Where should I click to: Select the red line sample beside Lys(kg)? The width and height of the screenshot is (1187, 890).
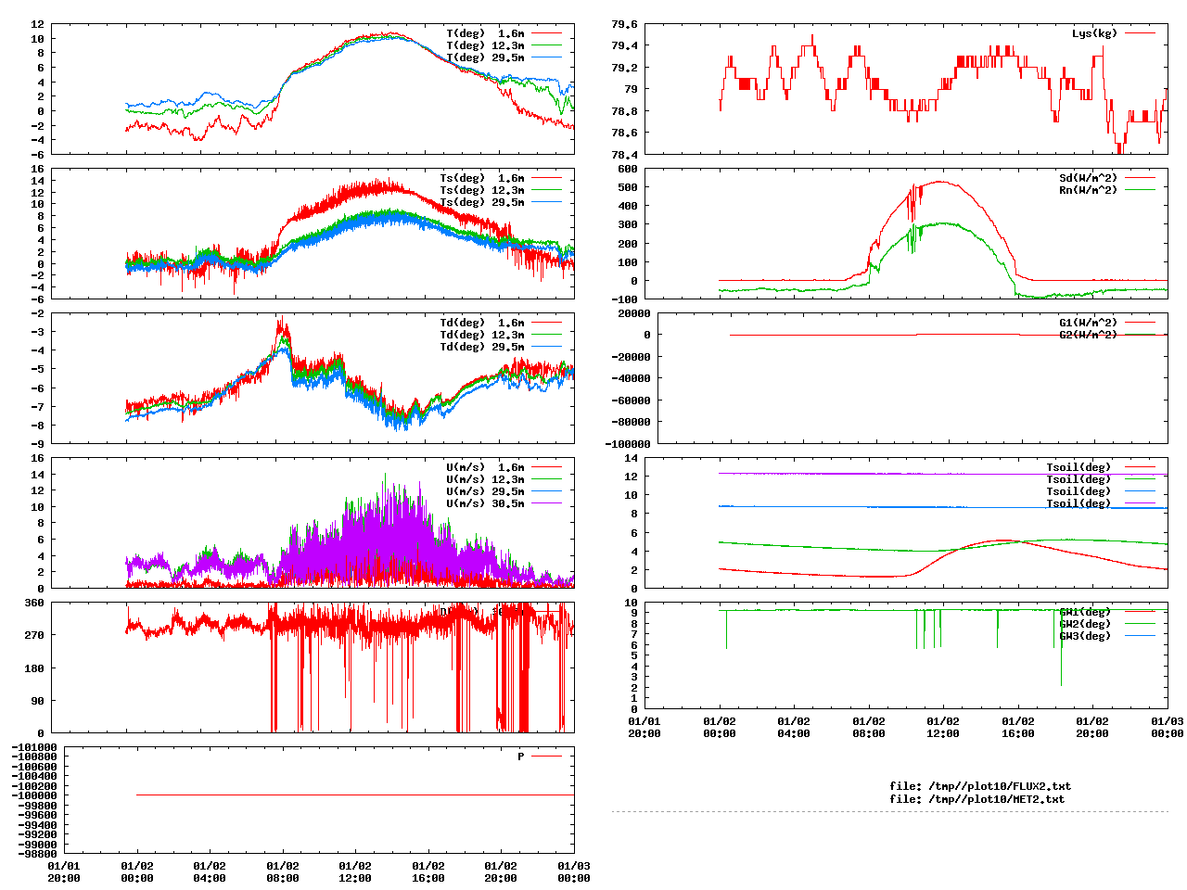1140,33
